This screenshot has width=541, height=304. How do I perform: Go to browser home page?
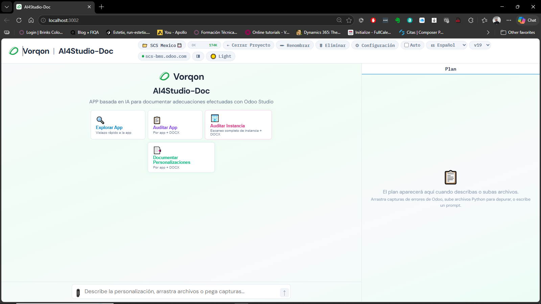coord(31,20)
